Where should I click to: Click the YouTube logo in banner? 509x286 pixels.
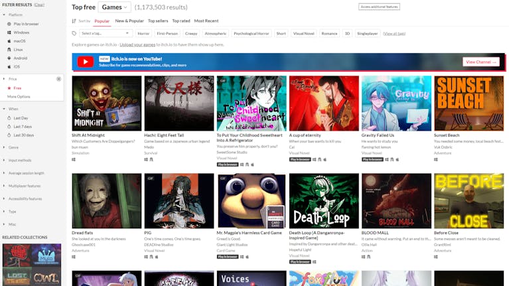86,62
